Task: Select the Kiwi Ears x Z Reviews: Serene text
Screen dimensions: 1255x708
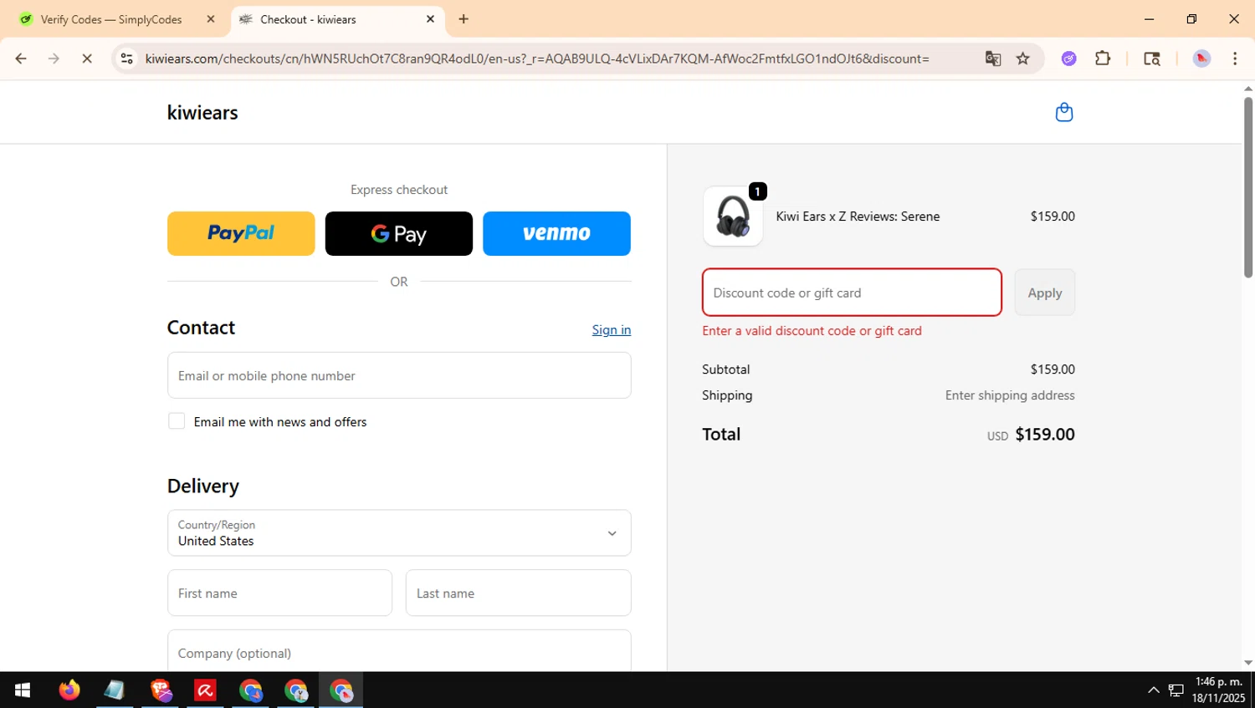Action: point(858,216)
